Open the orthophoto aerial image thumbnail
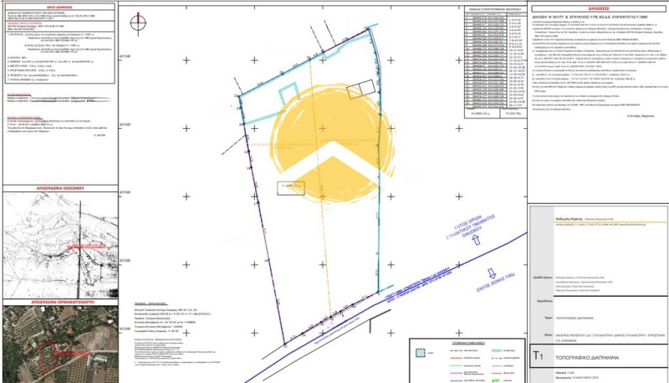Image resolution: width=669 pixels, height=383 pixels. coord(60,344)
